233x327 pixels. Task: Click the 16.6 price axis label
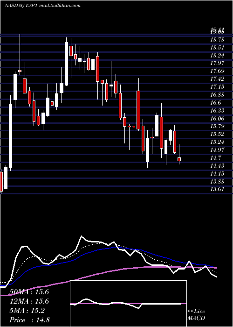(216, 103)
